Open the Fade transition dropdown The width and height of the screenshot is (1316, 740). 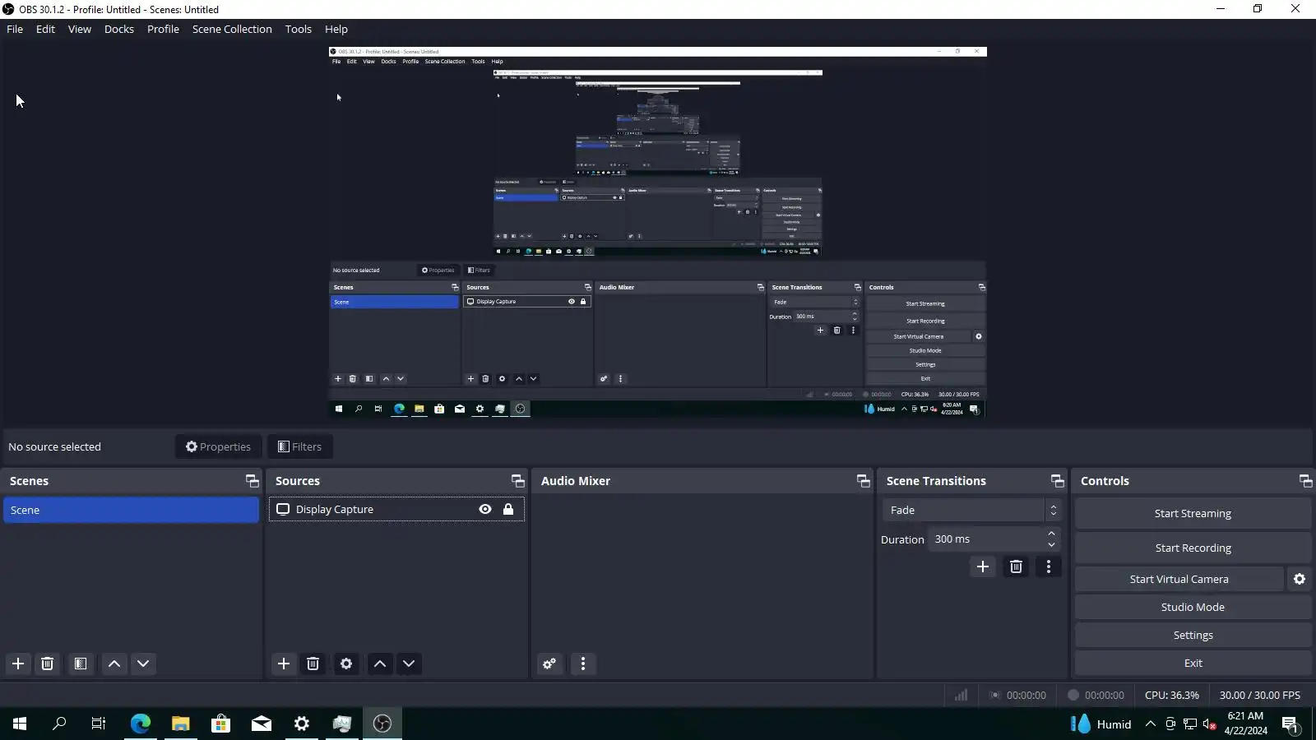(971, 510)
